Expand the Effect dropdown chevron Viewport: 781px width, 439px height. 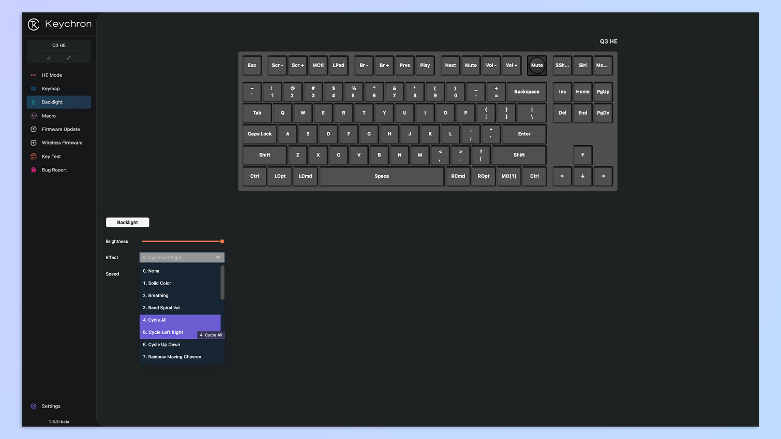click(x=218, y=257)
